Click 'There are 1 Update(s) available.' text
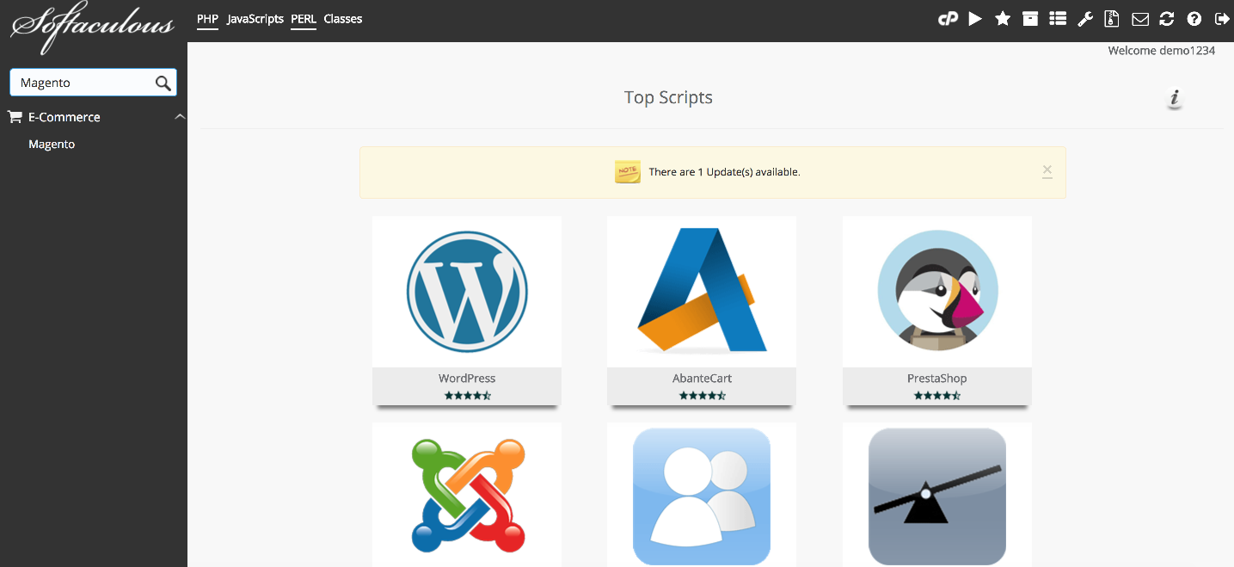1234x567 pixels. coord(725,172)
